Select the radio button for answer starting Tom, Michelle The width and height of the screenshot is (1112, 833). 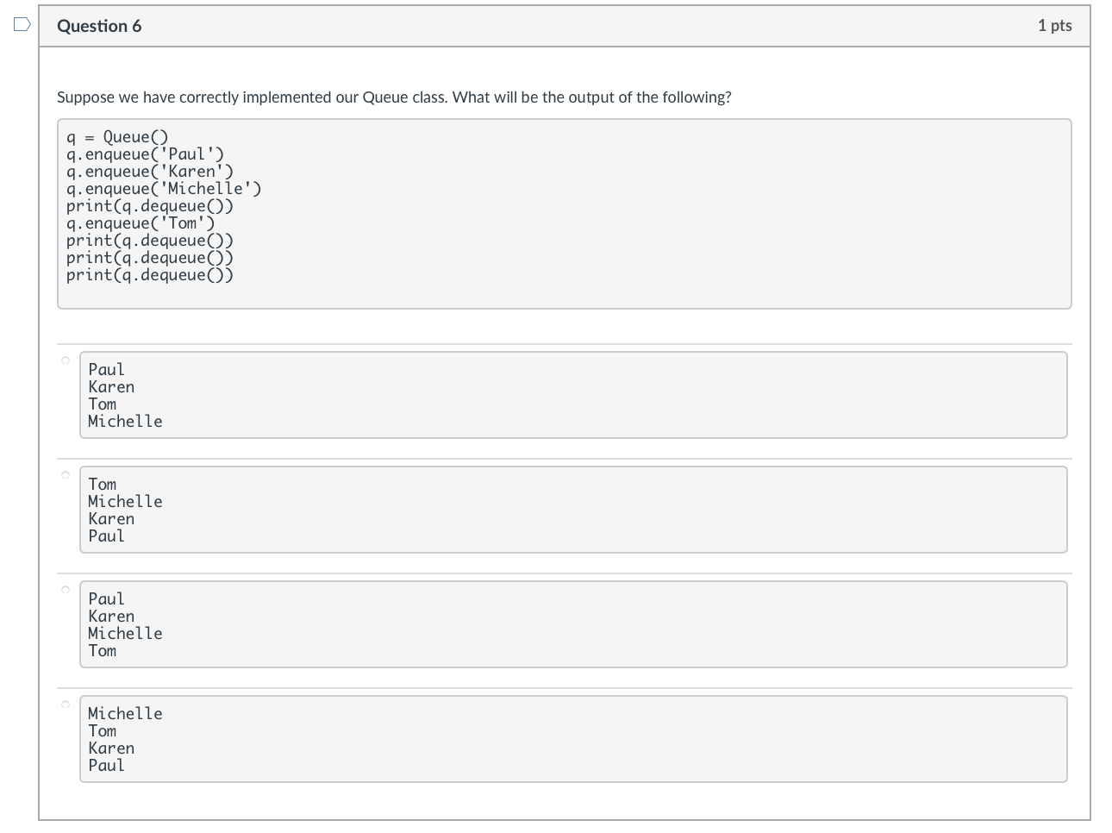click(66, 475)
